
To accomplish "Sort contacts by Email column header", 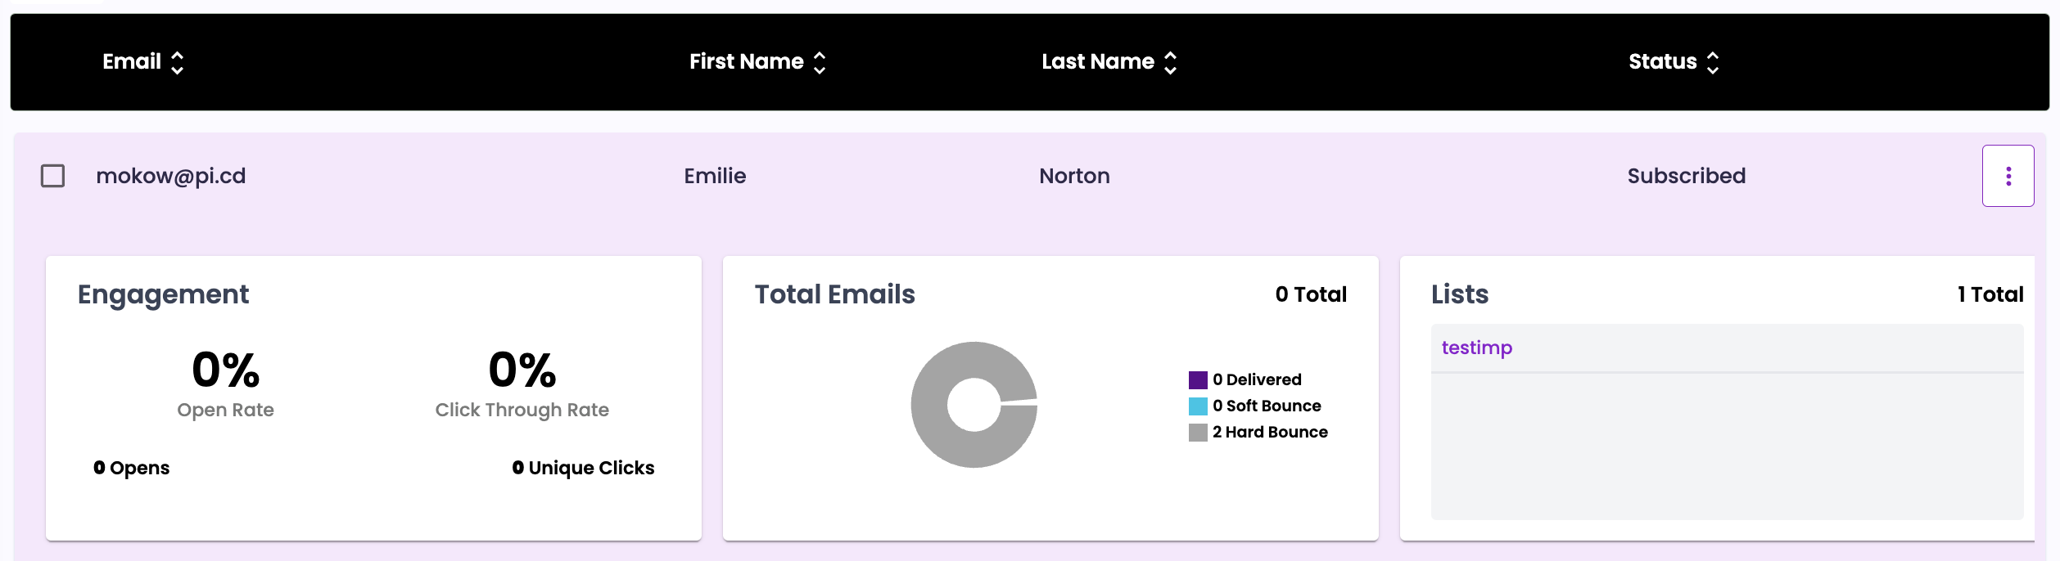I will [132, 62].
